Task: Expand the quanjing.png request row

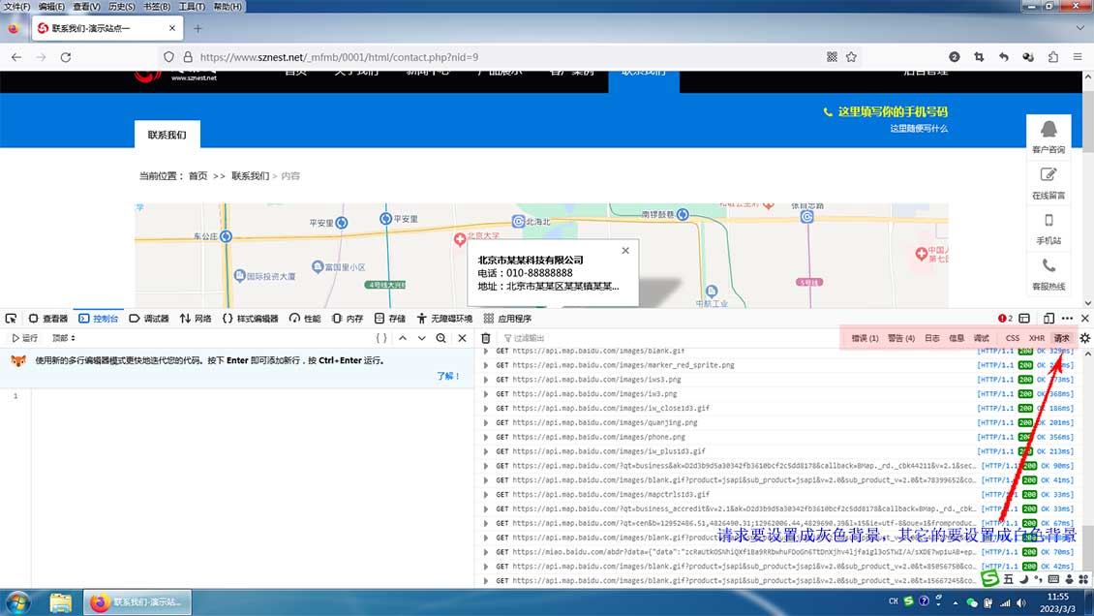Action: 486,422
